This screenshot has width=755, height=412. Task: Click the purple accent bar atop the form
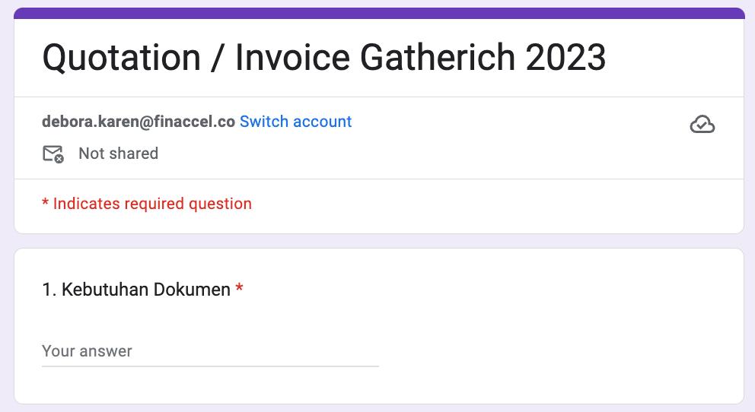coord(378,13)
